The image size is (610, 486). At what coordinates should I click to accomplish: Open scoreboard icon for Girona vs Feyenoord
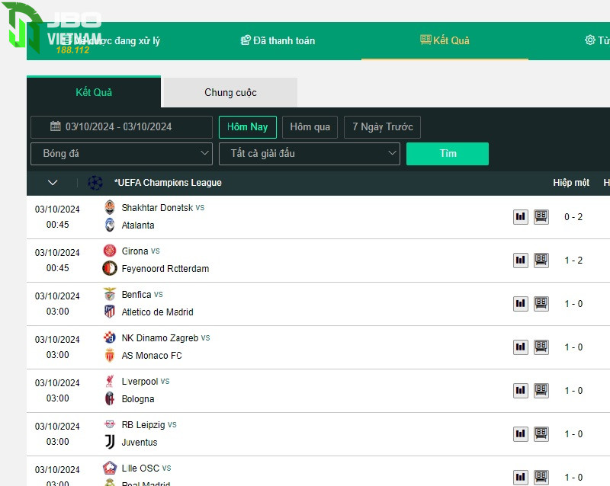click(541, 260)
